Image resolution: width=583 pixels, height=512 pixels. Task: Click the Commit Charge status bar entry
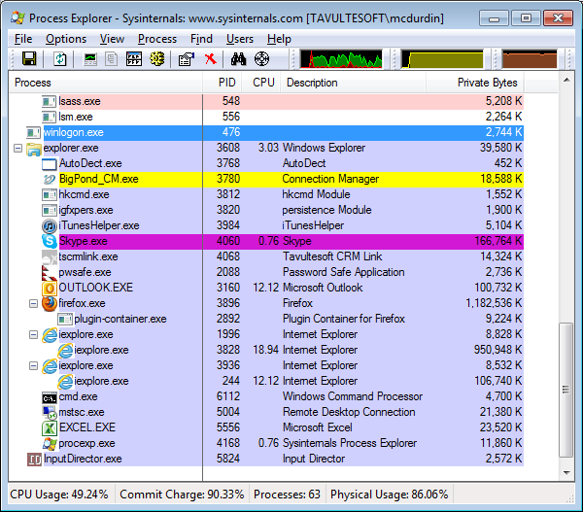(182, 495)
